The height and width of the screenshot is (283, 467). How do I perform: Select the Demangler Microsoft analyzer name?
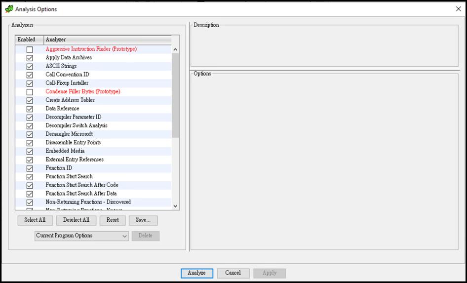coord(69,134)
